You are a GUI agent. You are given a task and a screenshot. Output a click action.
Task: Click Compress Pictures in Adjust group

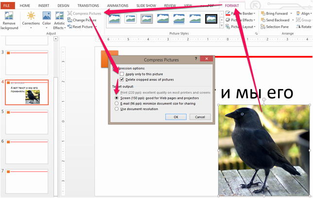pyautogui.click(x=85, y=14)
